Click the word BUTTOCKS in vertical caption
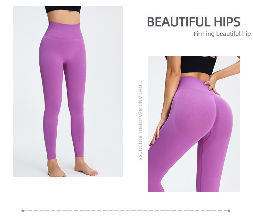This screenshot has height=222, width=253. [x=140, y=148]
